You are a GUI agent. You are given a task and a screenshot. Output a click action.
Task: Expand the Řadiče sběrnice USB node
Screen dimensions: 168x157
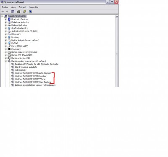click(6, 58)
